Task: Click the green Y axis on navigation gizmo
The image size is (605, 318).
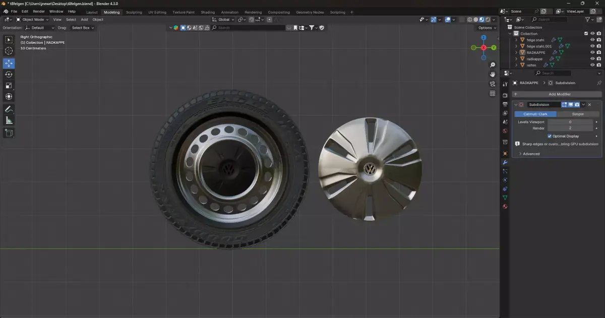Action: 494,47
